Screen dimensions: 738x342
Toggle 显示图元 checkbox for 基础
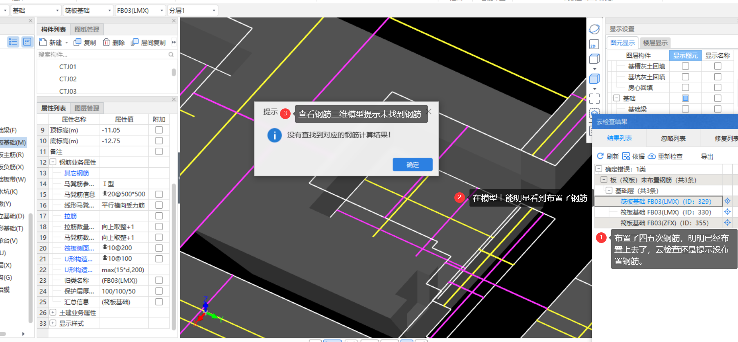[686, 98]
